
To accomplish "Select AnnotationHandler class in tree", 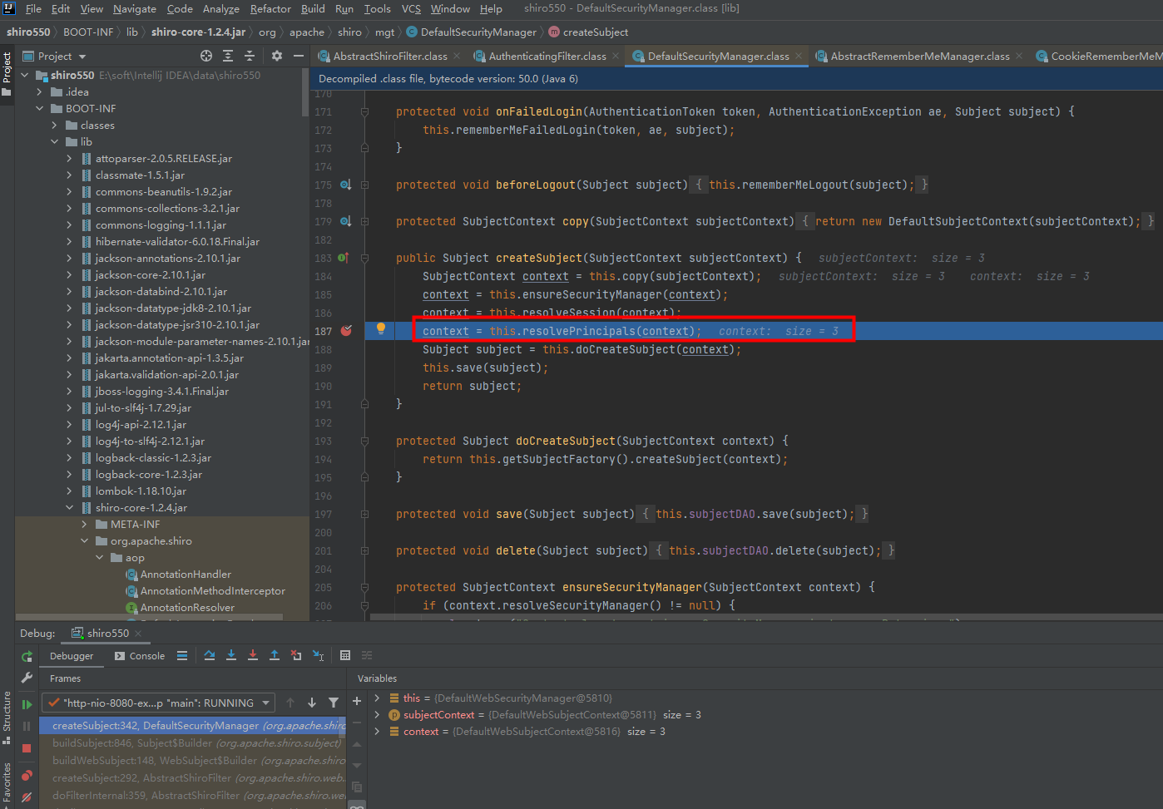I will (x=186, y=575).
